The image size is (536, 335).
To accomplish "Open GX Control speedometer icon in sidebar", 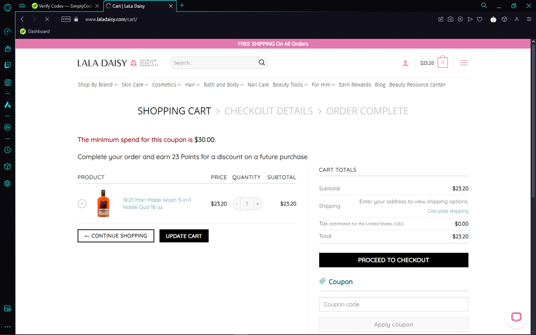I will point(8,32).
